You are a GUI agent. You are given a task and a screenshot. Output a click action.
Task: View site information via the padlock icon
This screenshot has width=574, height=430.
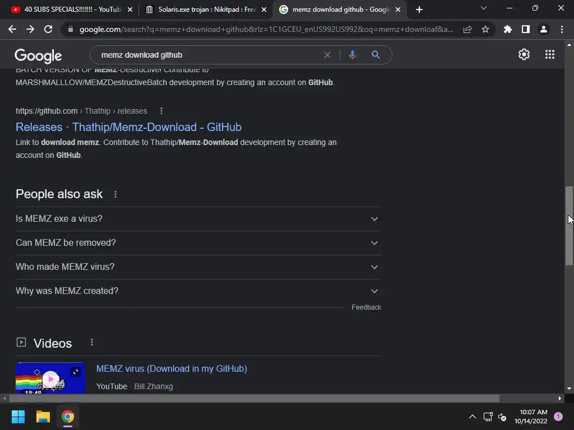71,29
